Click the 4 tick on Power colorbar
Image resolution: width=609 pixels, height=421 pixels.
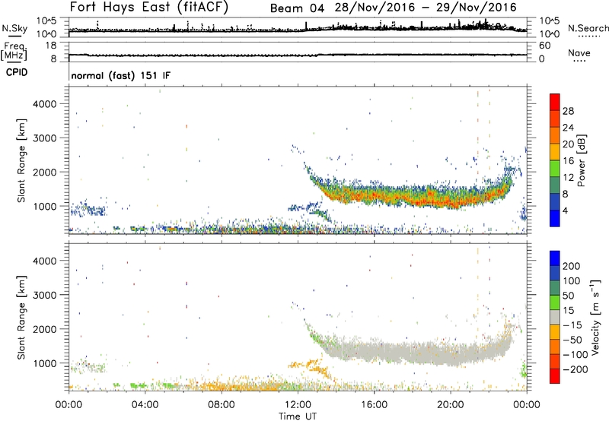click(x=566, y=210)
